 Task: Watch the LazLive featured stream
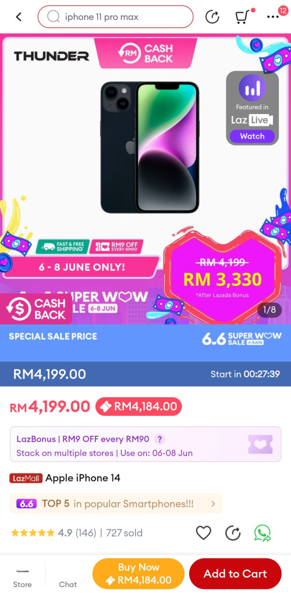tap(252, 136)
